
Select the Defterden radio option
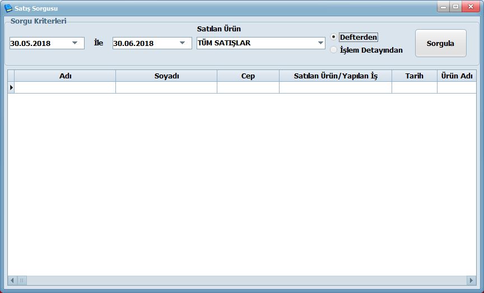point(334,37)
